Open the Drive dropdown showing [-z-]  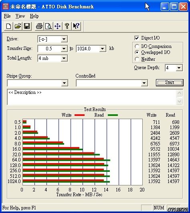tap(64, 39)
